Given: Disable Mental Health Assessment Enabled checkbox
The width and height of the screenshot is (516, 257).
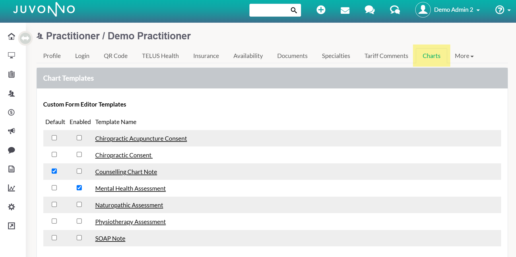Looking at the screenshot, I should [x=79, y=188].
